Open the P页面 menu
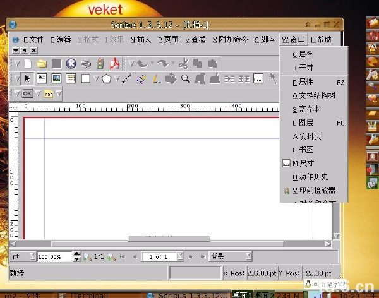 168,40
